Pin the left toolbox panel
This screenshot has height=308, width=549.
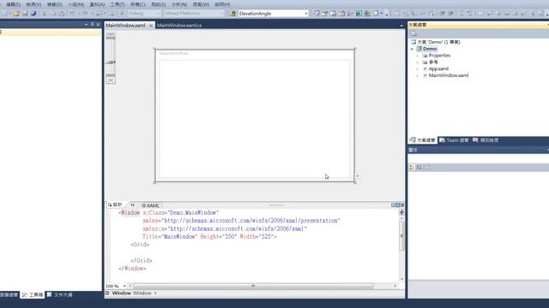pyautogui.click(x=92, y=24)
